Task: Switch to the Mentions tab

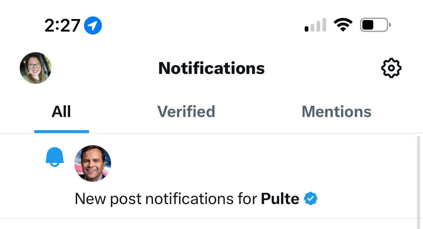Action: coord(337,112)
